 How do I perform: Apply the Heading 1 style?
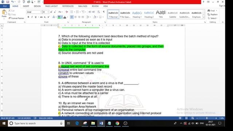137,15
